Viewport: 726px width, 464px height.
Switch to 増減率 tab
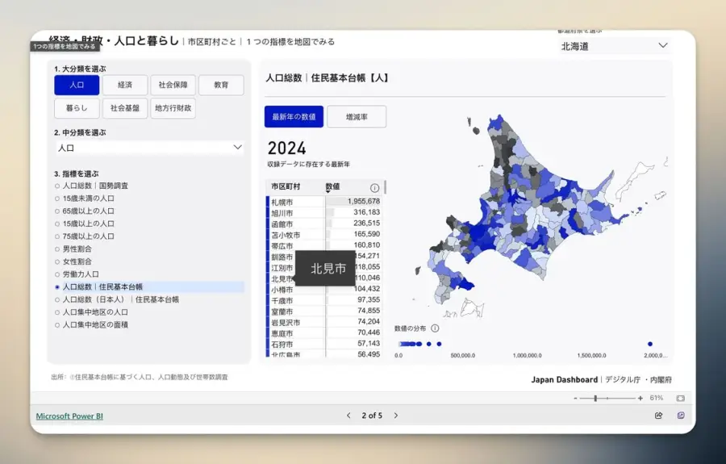point(357,117)
